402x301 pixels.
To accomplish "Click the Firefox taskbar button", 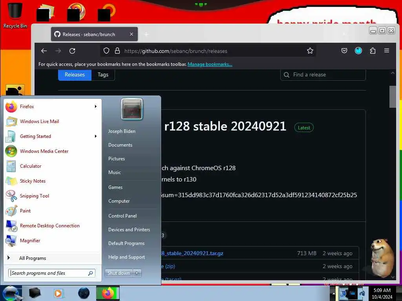I will (x=108, y=293).
